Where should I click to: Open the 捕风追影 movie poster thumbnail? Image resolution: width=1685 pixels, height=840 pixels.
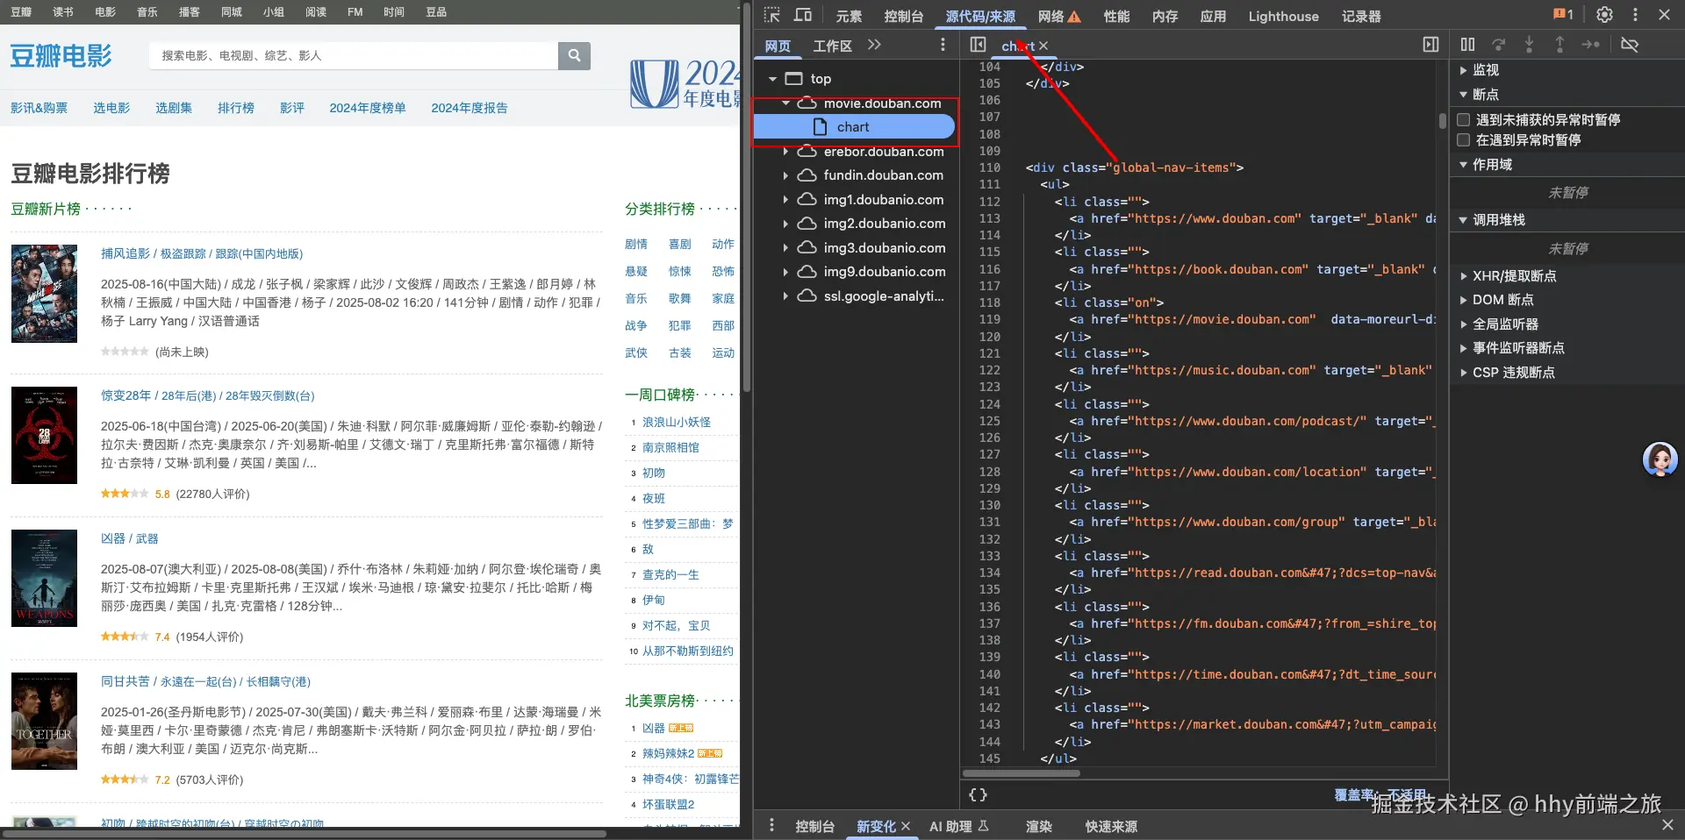point(44,293)
